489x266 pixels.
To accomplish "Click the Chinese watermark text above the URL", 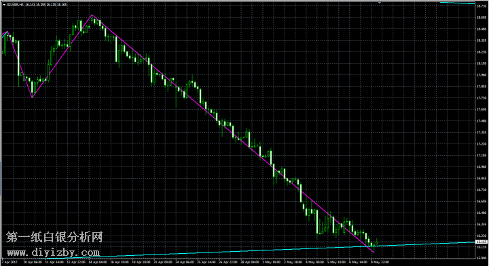I will [x=54, y=238].
